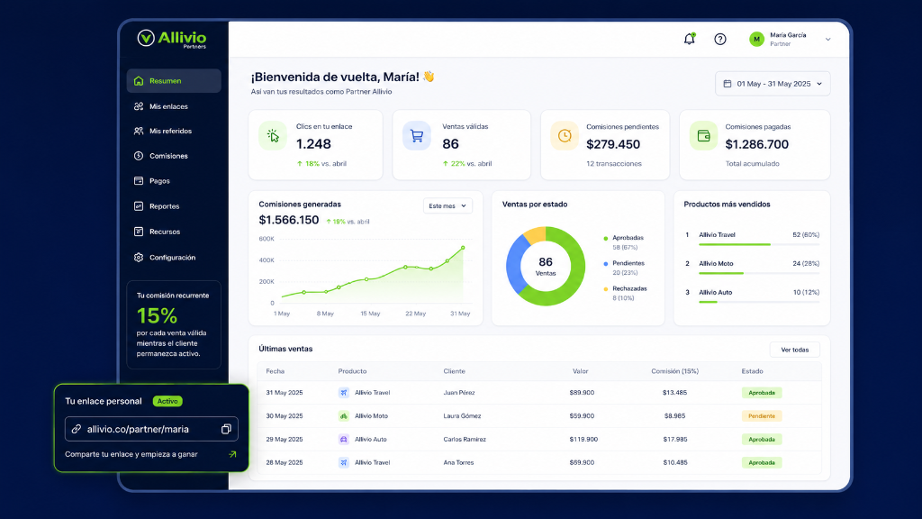Click the cart icon on Ventas válidas card
Screen dimensions: 922x519
417,136
